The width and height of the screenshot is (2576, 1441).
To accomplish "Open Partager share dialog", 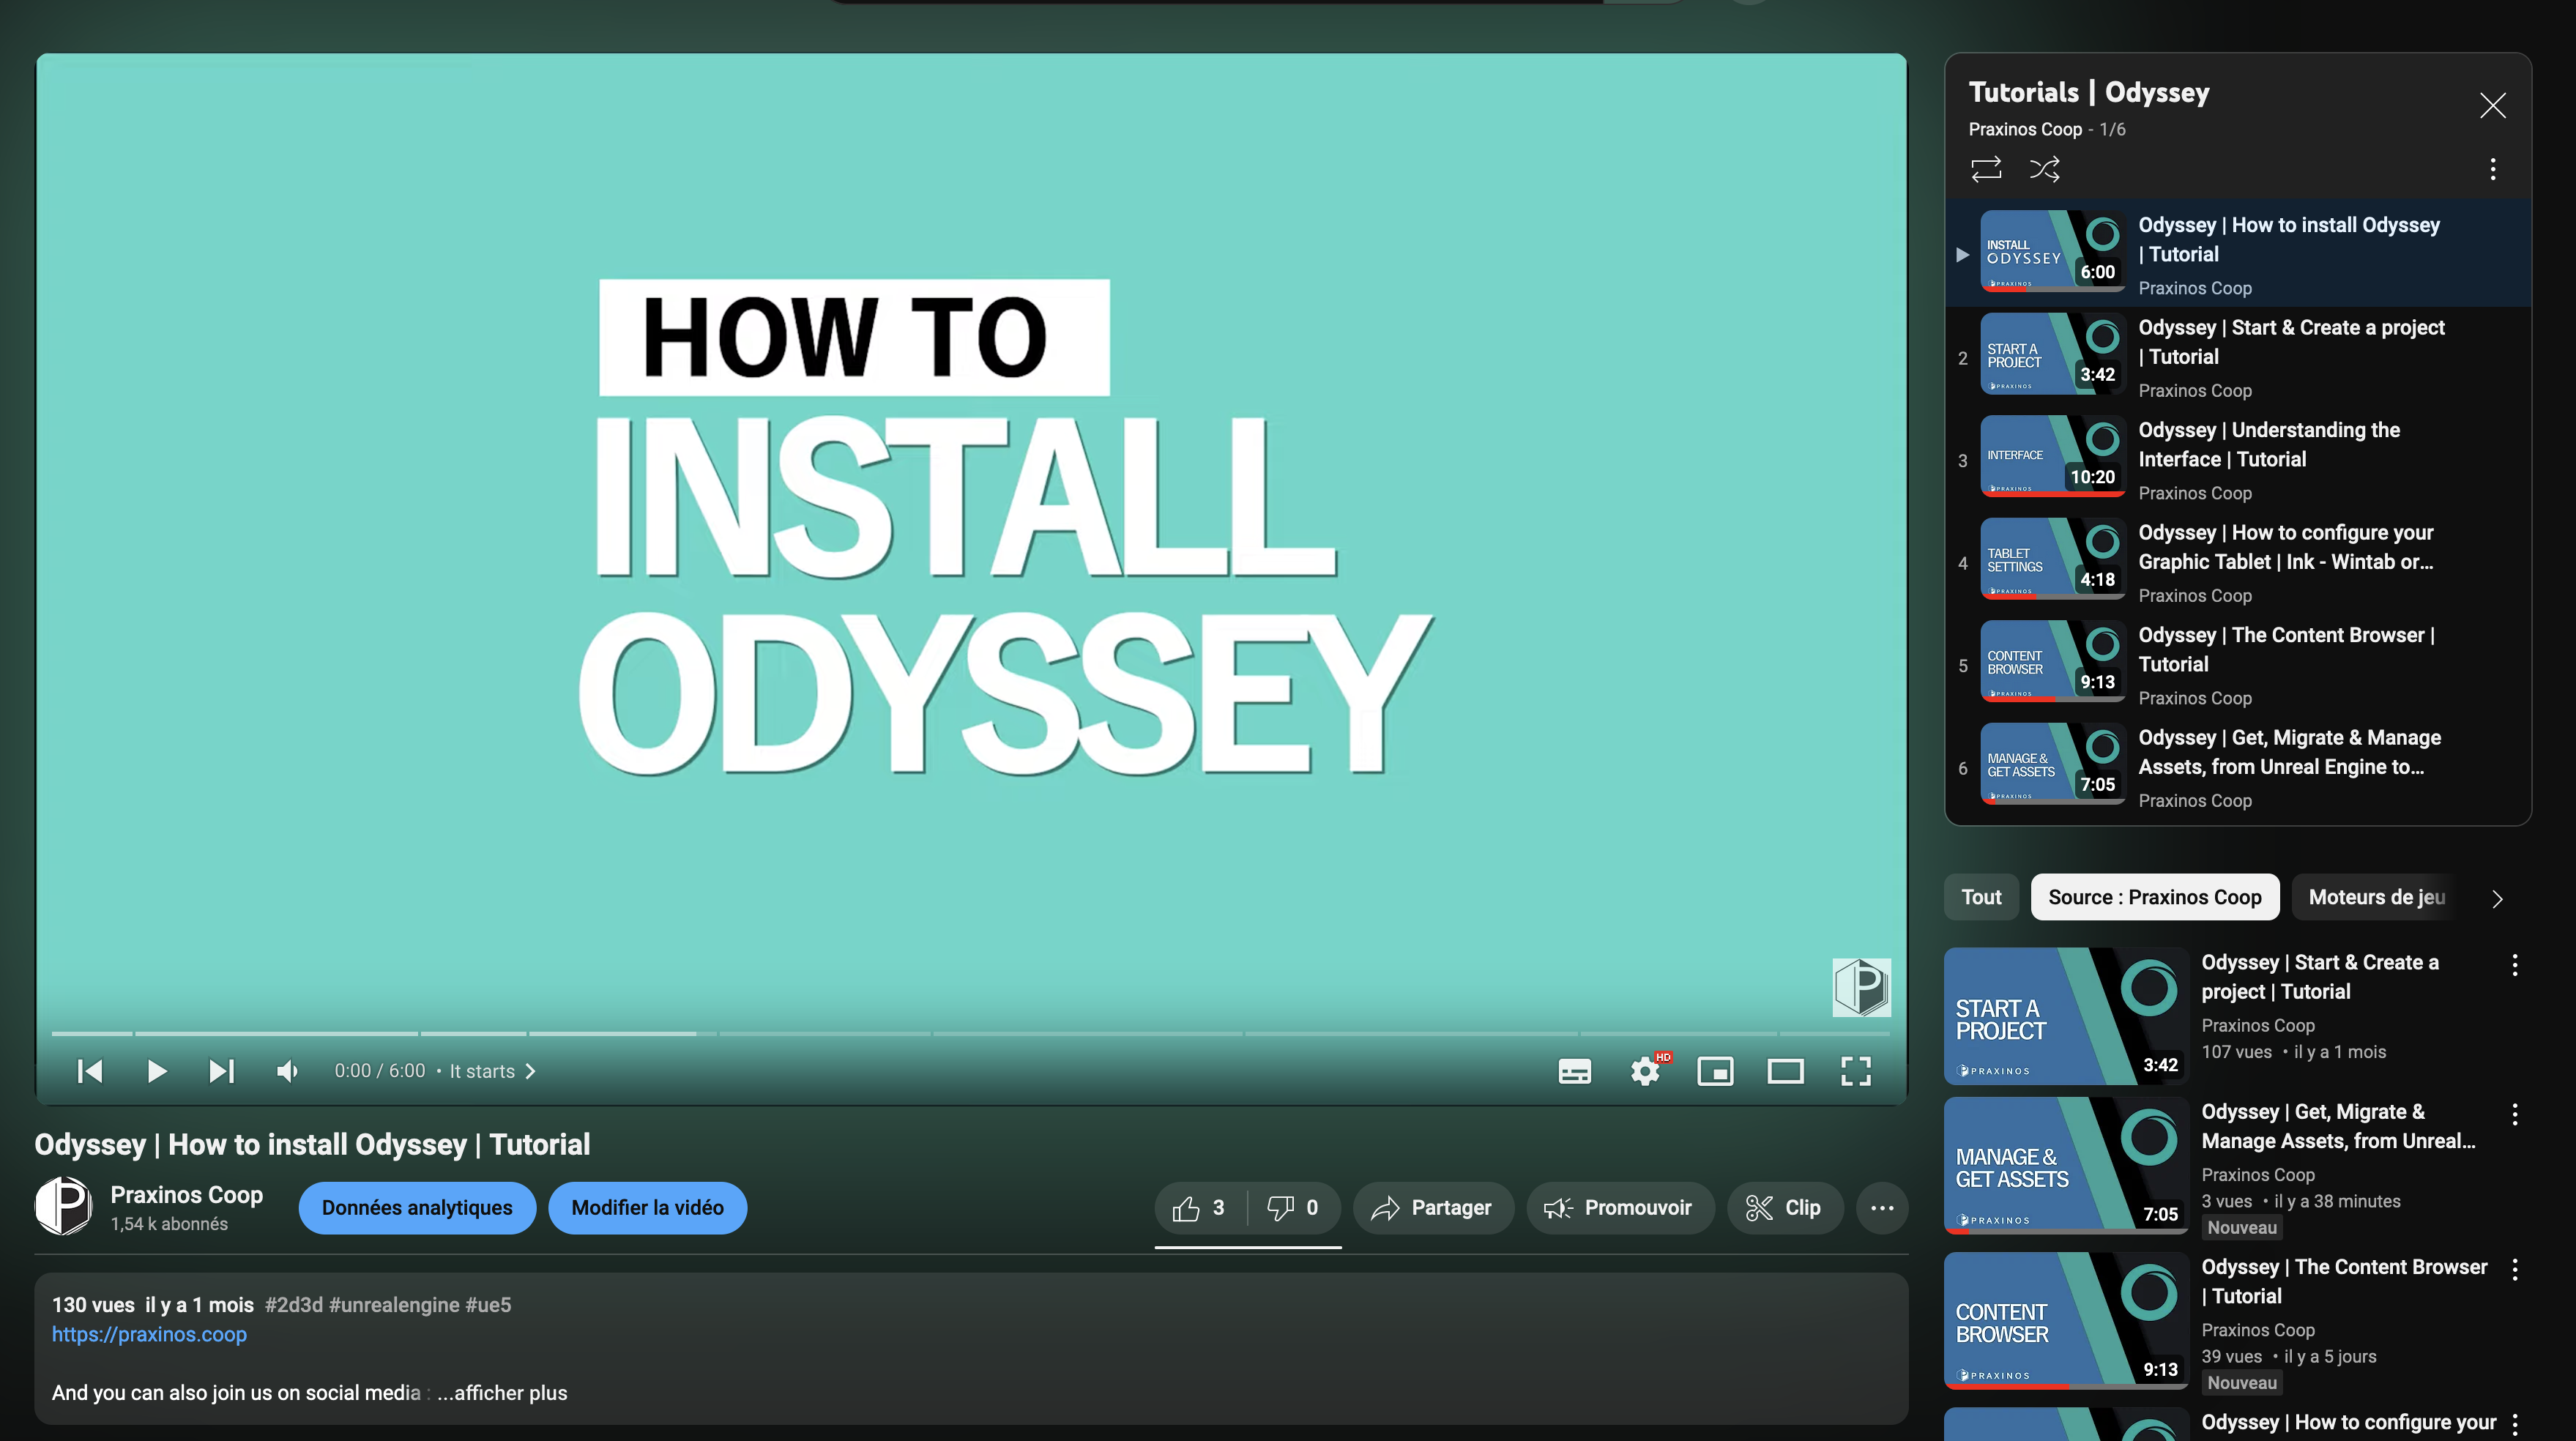I will point(1432,1208).
